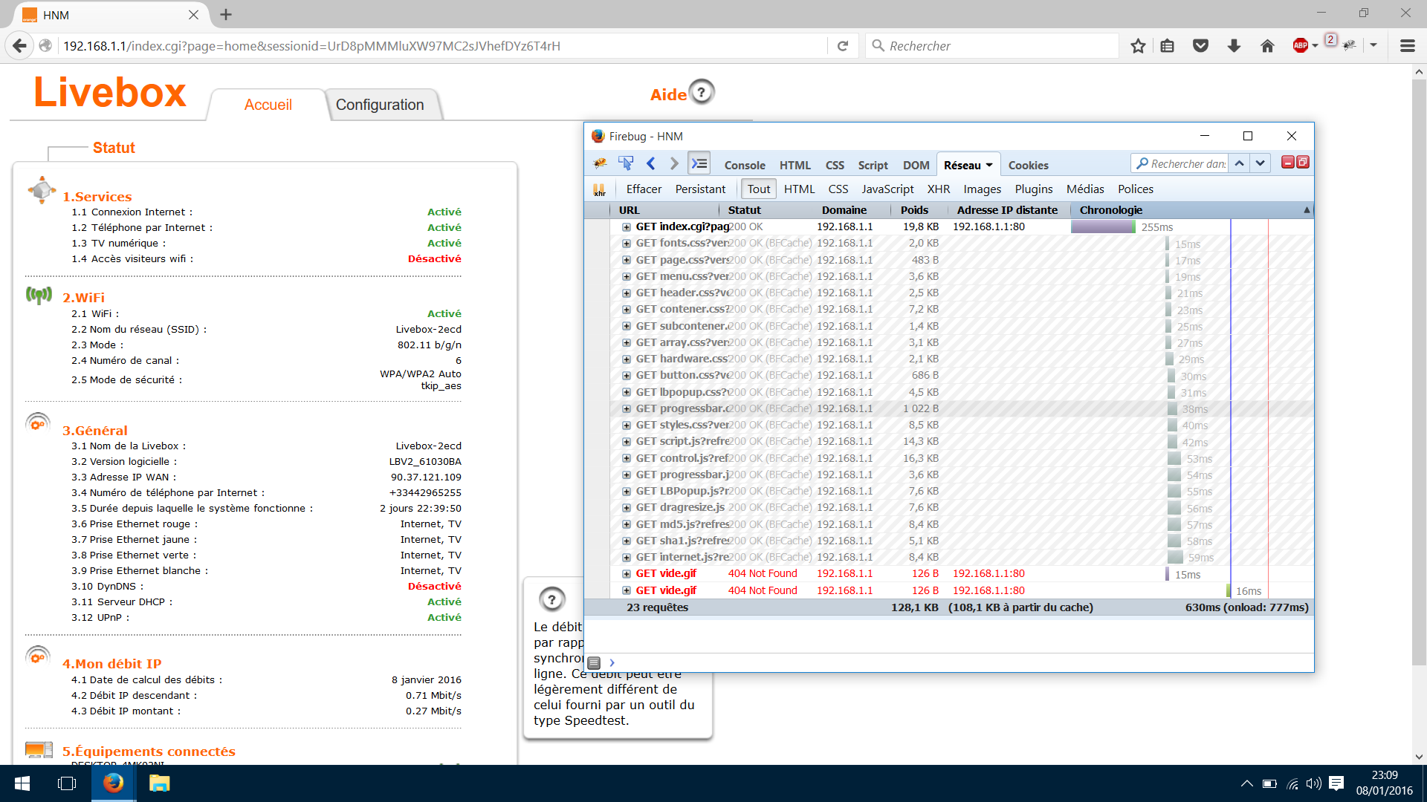
Task: Click the red minimize Firebug icon
Action: [1288, 163]
